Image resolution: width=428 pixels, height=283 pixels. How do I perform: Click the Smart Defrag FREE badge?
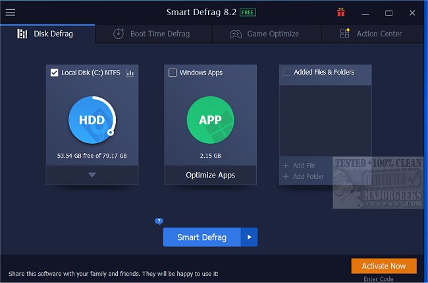pyautogui.click(x=247, y=12)
